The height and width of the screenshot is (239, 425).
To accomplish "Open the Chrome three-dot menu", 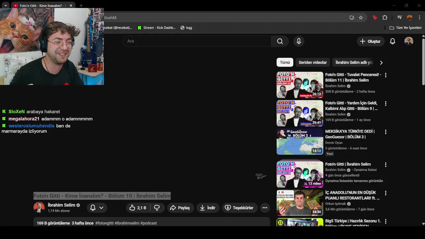I will (x=419, y=18).
